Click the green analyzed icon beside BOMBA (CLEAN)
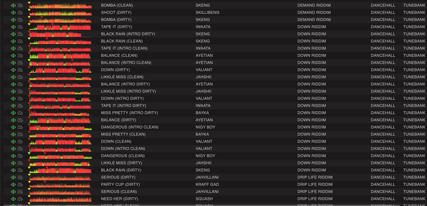The width and height of the screenshot is (427, 206). 13,5
